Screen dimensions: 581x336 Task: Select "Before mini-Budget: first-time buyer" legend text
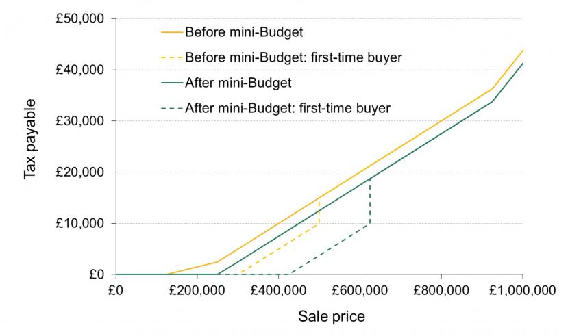293,57
